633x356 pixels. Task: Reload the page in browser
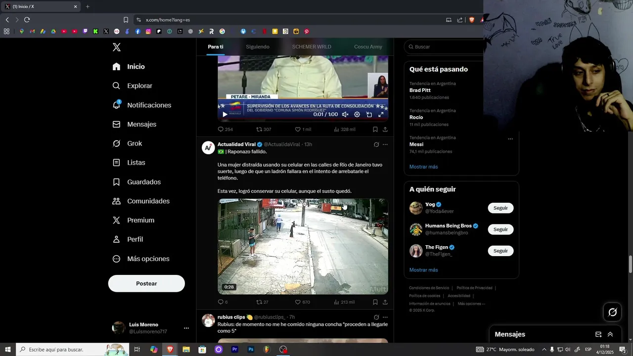click(x=27, y=20)
